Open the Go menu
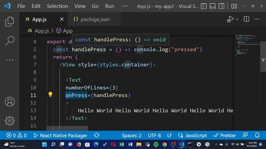The image size is (266, 149). coord(95,6)
